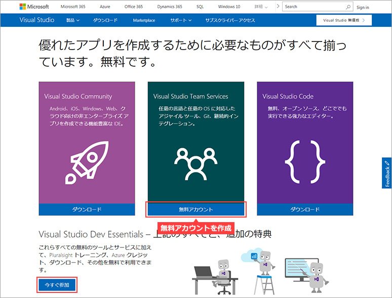The width and height of the screenshot is (392, 298).
Task: Expand the 製品 menu
Action: pos(73,20)
